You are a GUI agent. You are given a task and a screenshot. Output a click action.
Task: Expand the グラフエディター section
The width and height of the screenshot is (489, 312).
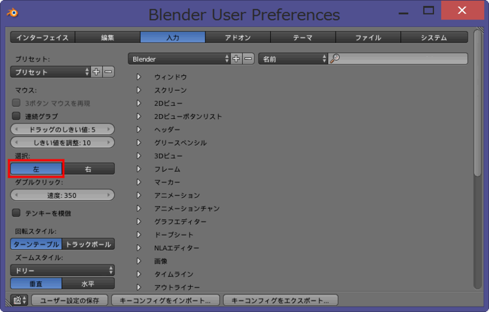pyautogui.click(x=139, y=222)
